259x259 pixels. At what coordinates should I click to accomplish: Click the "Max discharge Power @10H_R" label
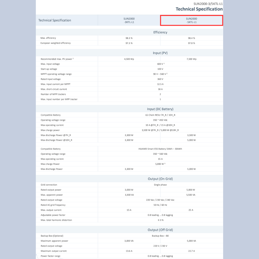tap(56, 140)
